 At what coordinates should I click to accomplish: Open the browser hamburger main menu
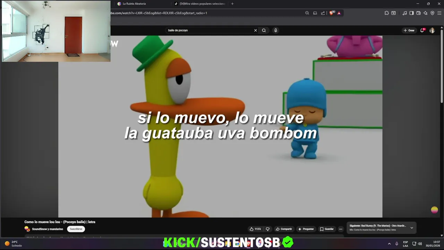439,13
